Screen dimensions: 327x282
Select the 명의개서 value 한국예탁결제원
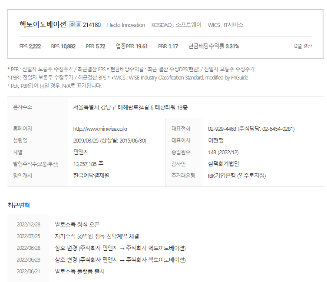tap(91, 176)
